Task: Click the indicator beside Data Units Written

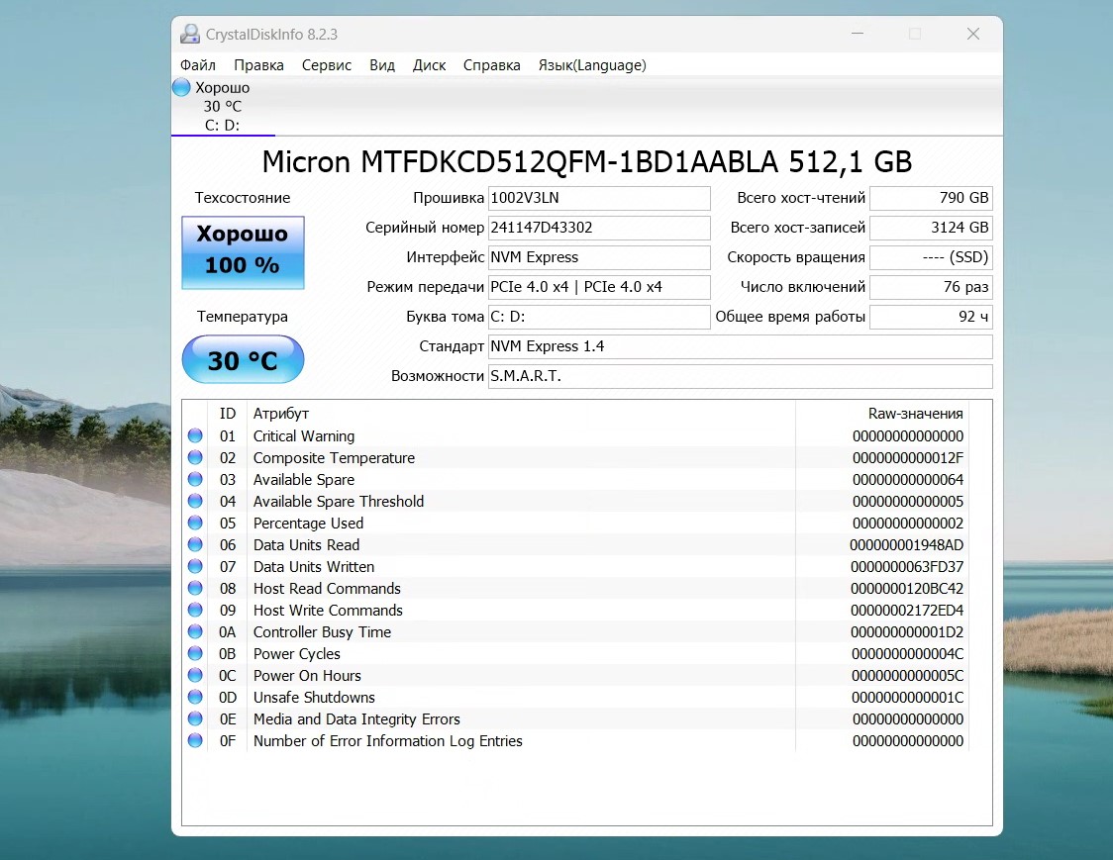Action: tap(194, 566)
